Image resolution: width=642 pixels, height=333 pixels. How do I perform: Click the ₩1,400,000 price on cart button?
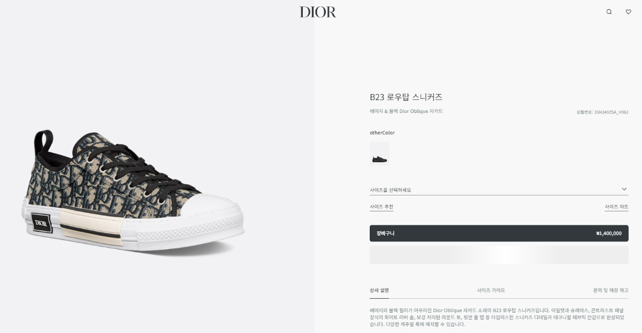(x=609, y=233)
